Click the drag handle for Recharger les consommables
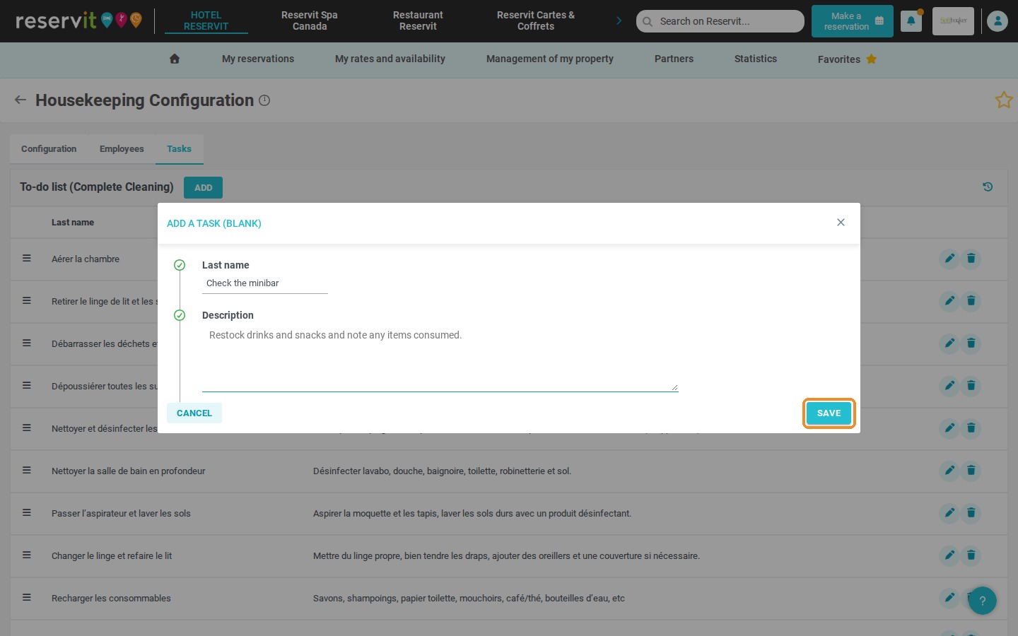This screenshot has height=636, width=1018. pyautogui.click(x=27, y=598)
